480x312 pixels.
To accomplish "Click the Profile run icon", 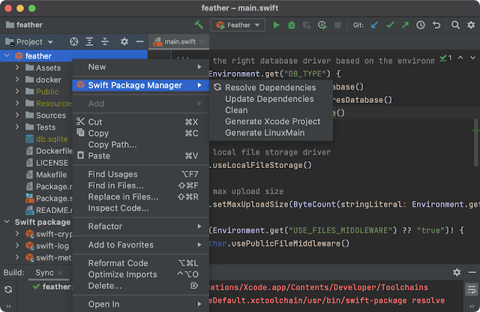I will pyautogui.click(x=322, y=25).
